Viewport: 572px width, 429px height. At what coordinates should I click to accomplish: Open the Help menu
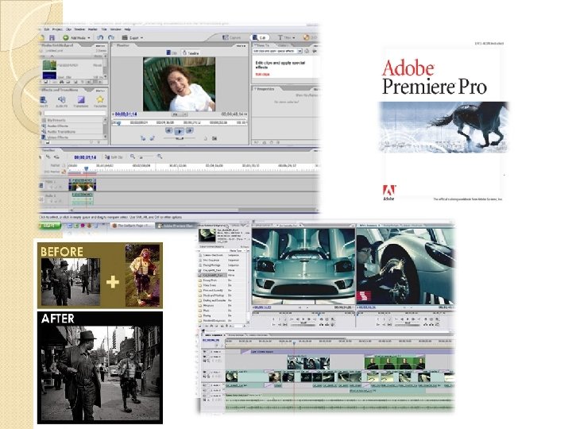click(128, 29)
